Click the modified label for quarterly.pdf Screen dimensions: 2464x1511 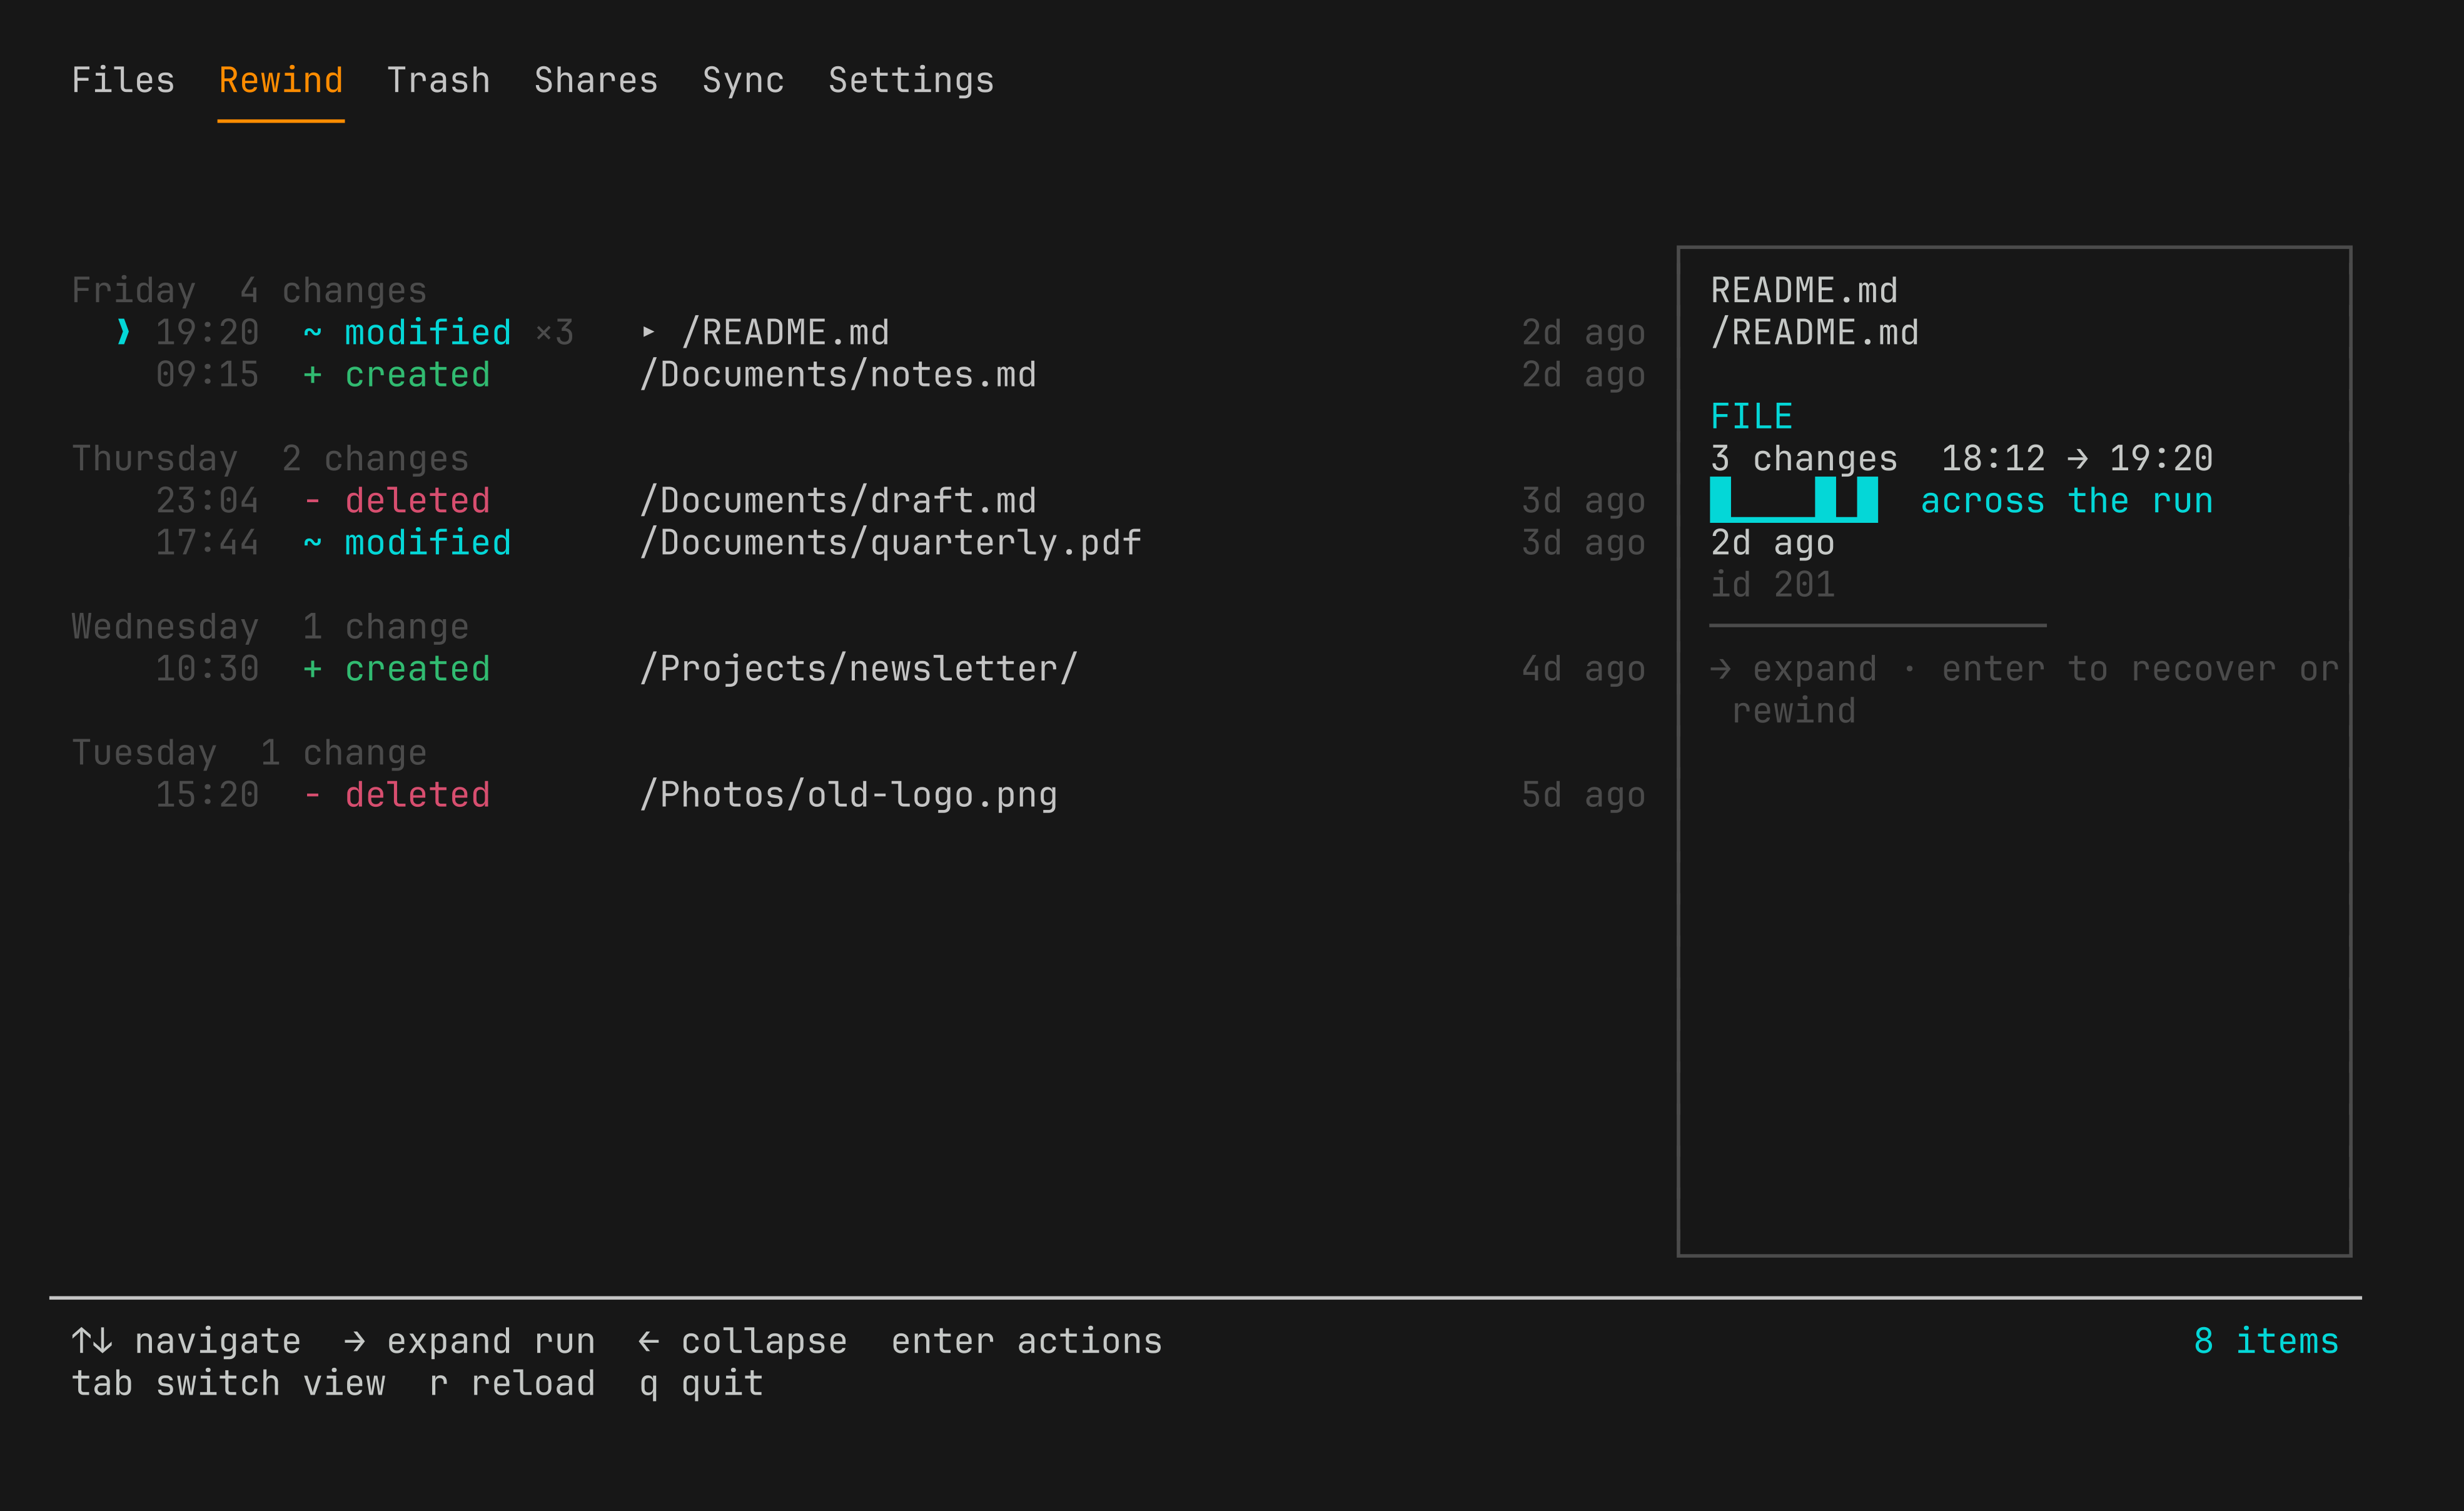coord(428,542)
